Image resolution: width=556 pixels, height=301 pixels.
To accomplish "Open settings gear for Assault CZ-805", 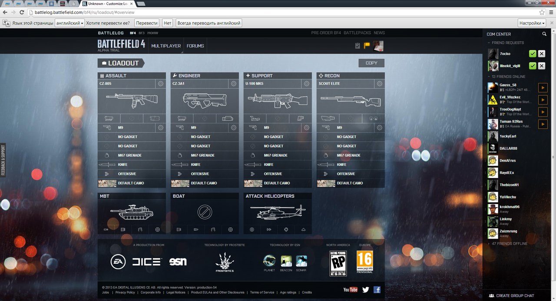I will point(160,83).
